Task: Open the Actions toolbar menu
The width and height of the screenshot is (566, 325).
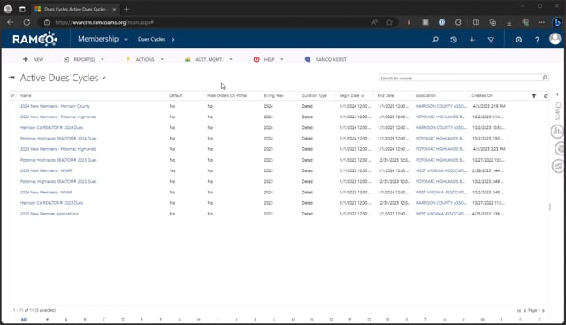Action: [145, 59]
